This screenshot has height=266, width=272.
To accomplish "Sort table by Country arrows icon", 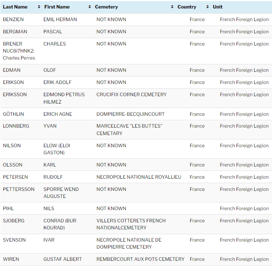I will coord(207,7).
